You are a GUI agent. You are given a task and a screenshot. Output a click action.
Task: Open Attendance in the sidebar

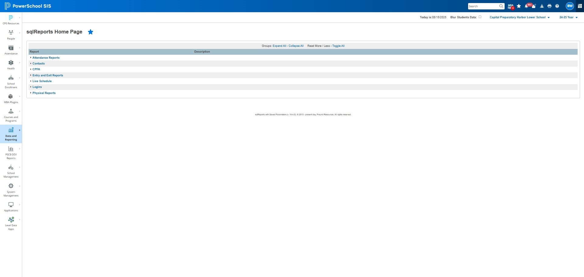click(x=11, y=50)
